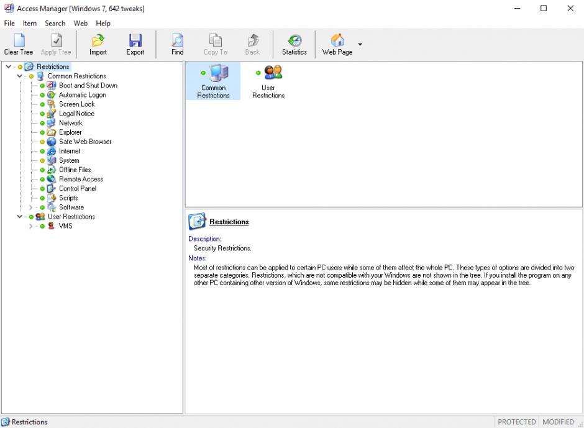Toggle status dot beside Screen Lock
Screen dimensions: 584x428
click(x=42, y=104)
